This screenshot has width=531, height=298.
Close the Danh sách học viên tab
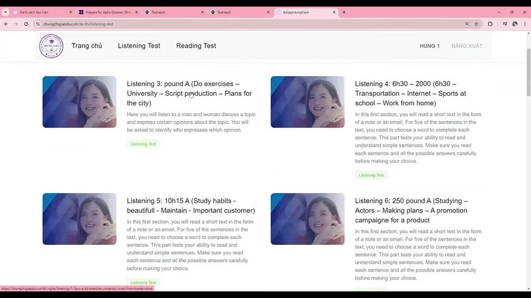click(x=70, y=12)
